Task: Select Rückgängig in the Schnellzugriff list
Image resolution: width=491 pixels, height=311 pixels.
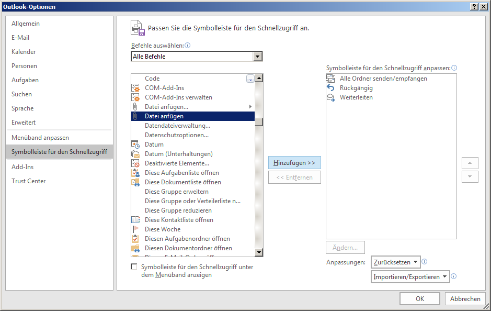Action: point(391,88)
